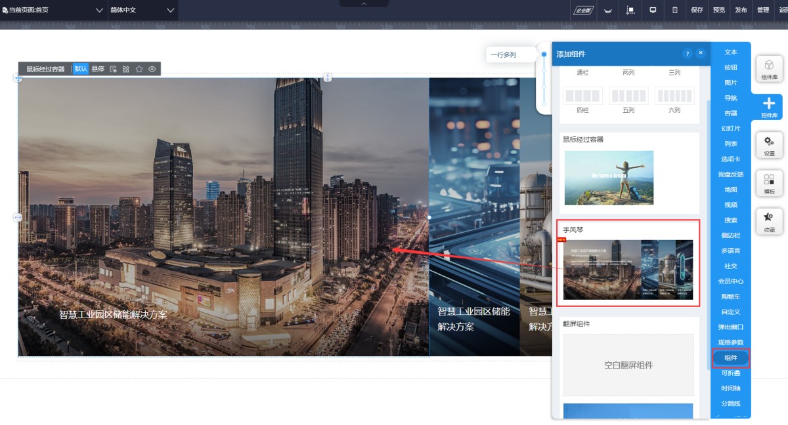Select the 悬停 hover state tab
The height and width of the screenshot is (425, 788).
pos(98,69)
